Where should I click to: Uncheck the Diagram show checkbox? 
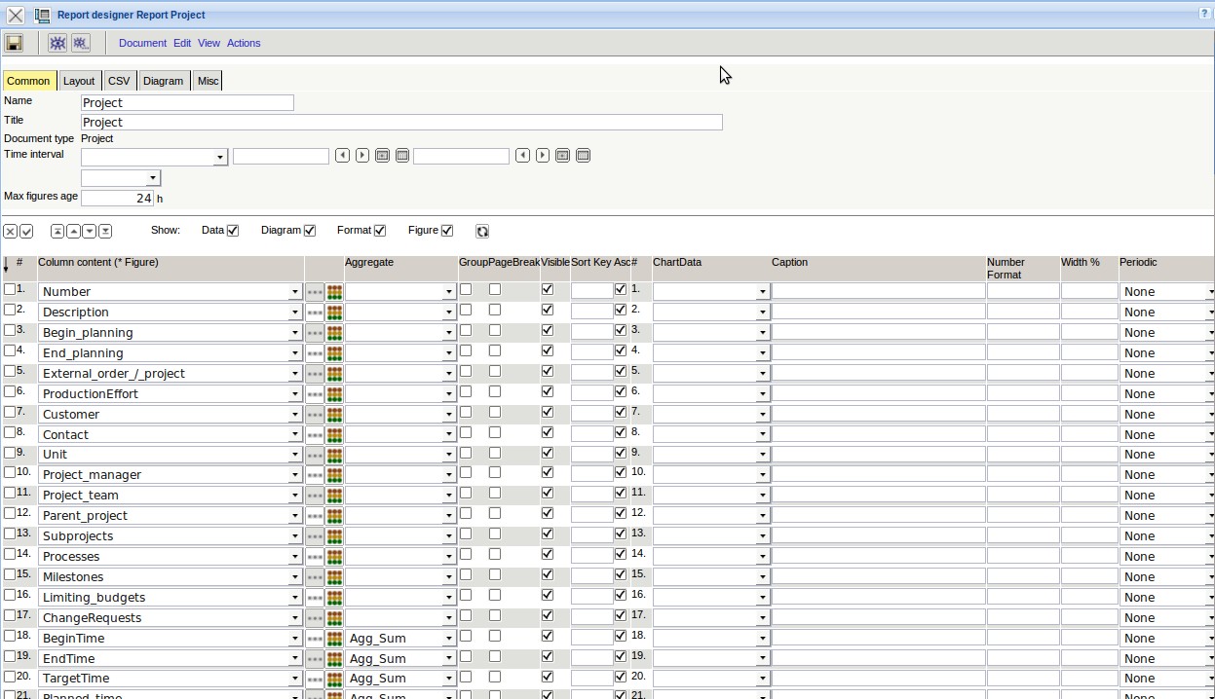(x=310, y=231)
